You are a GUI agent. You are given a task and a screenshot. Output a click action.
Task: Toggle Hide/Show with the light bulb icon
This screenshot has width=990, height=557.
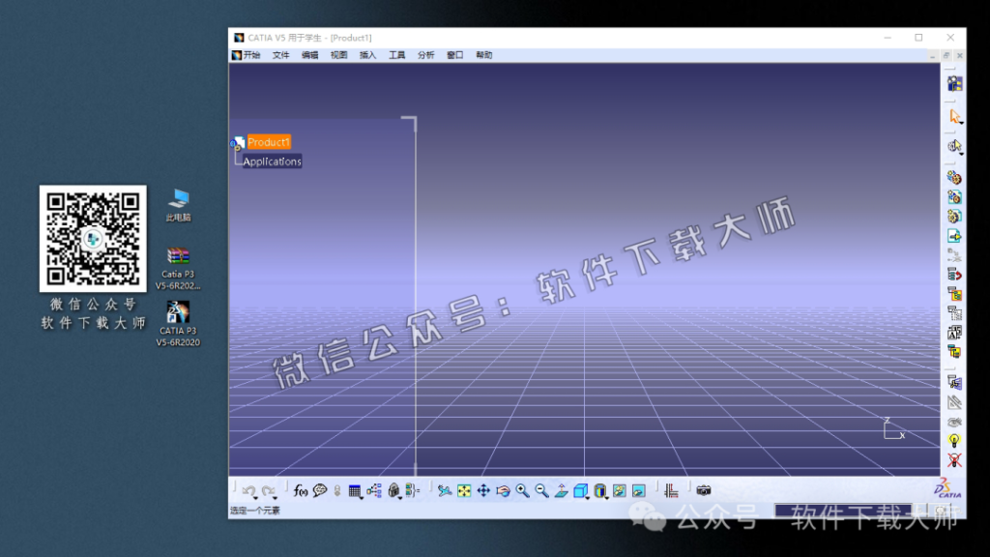[x=955, y=439]
